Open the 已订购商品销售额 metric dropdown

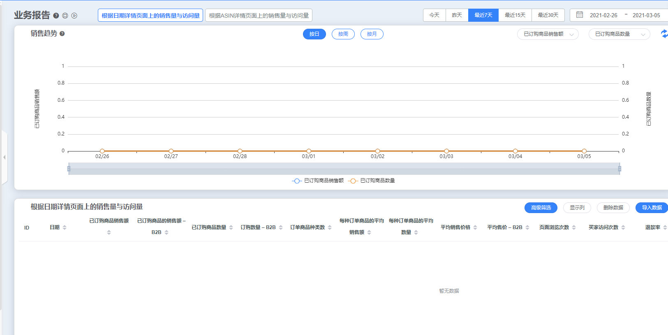tap(548, 34)
